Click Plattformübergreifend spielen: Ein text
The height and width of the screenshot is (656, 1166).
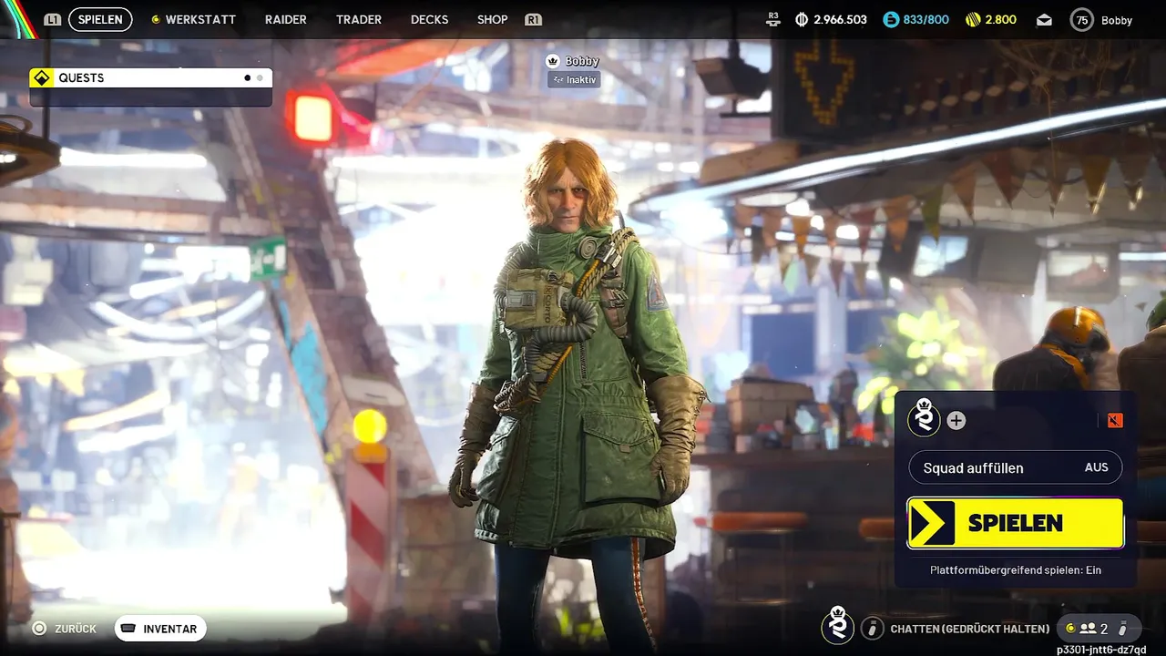pos(1016,569)
